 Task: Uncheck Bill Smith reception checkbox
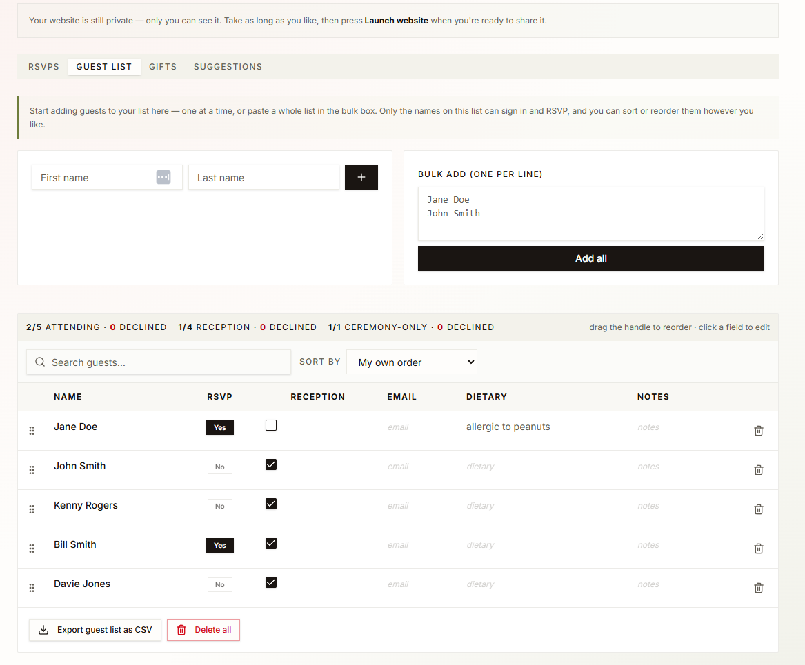click(x=271, y=543)
